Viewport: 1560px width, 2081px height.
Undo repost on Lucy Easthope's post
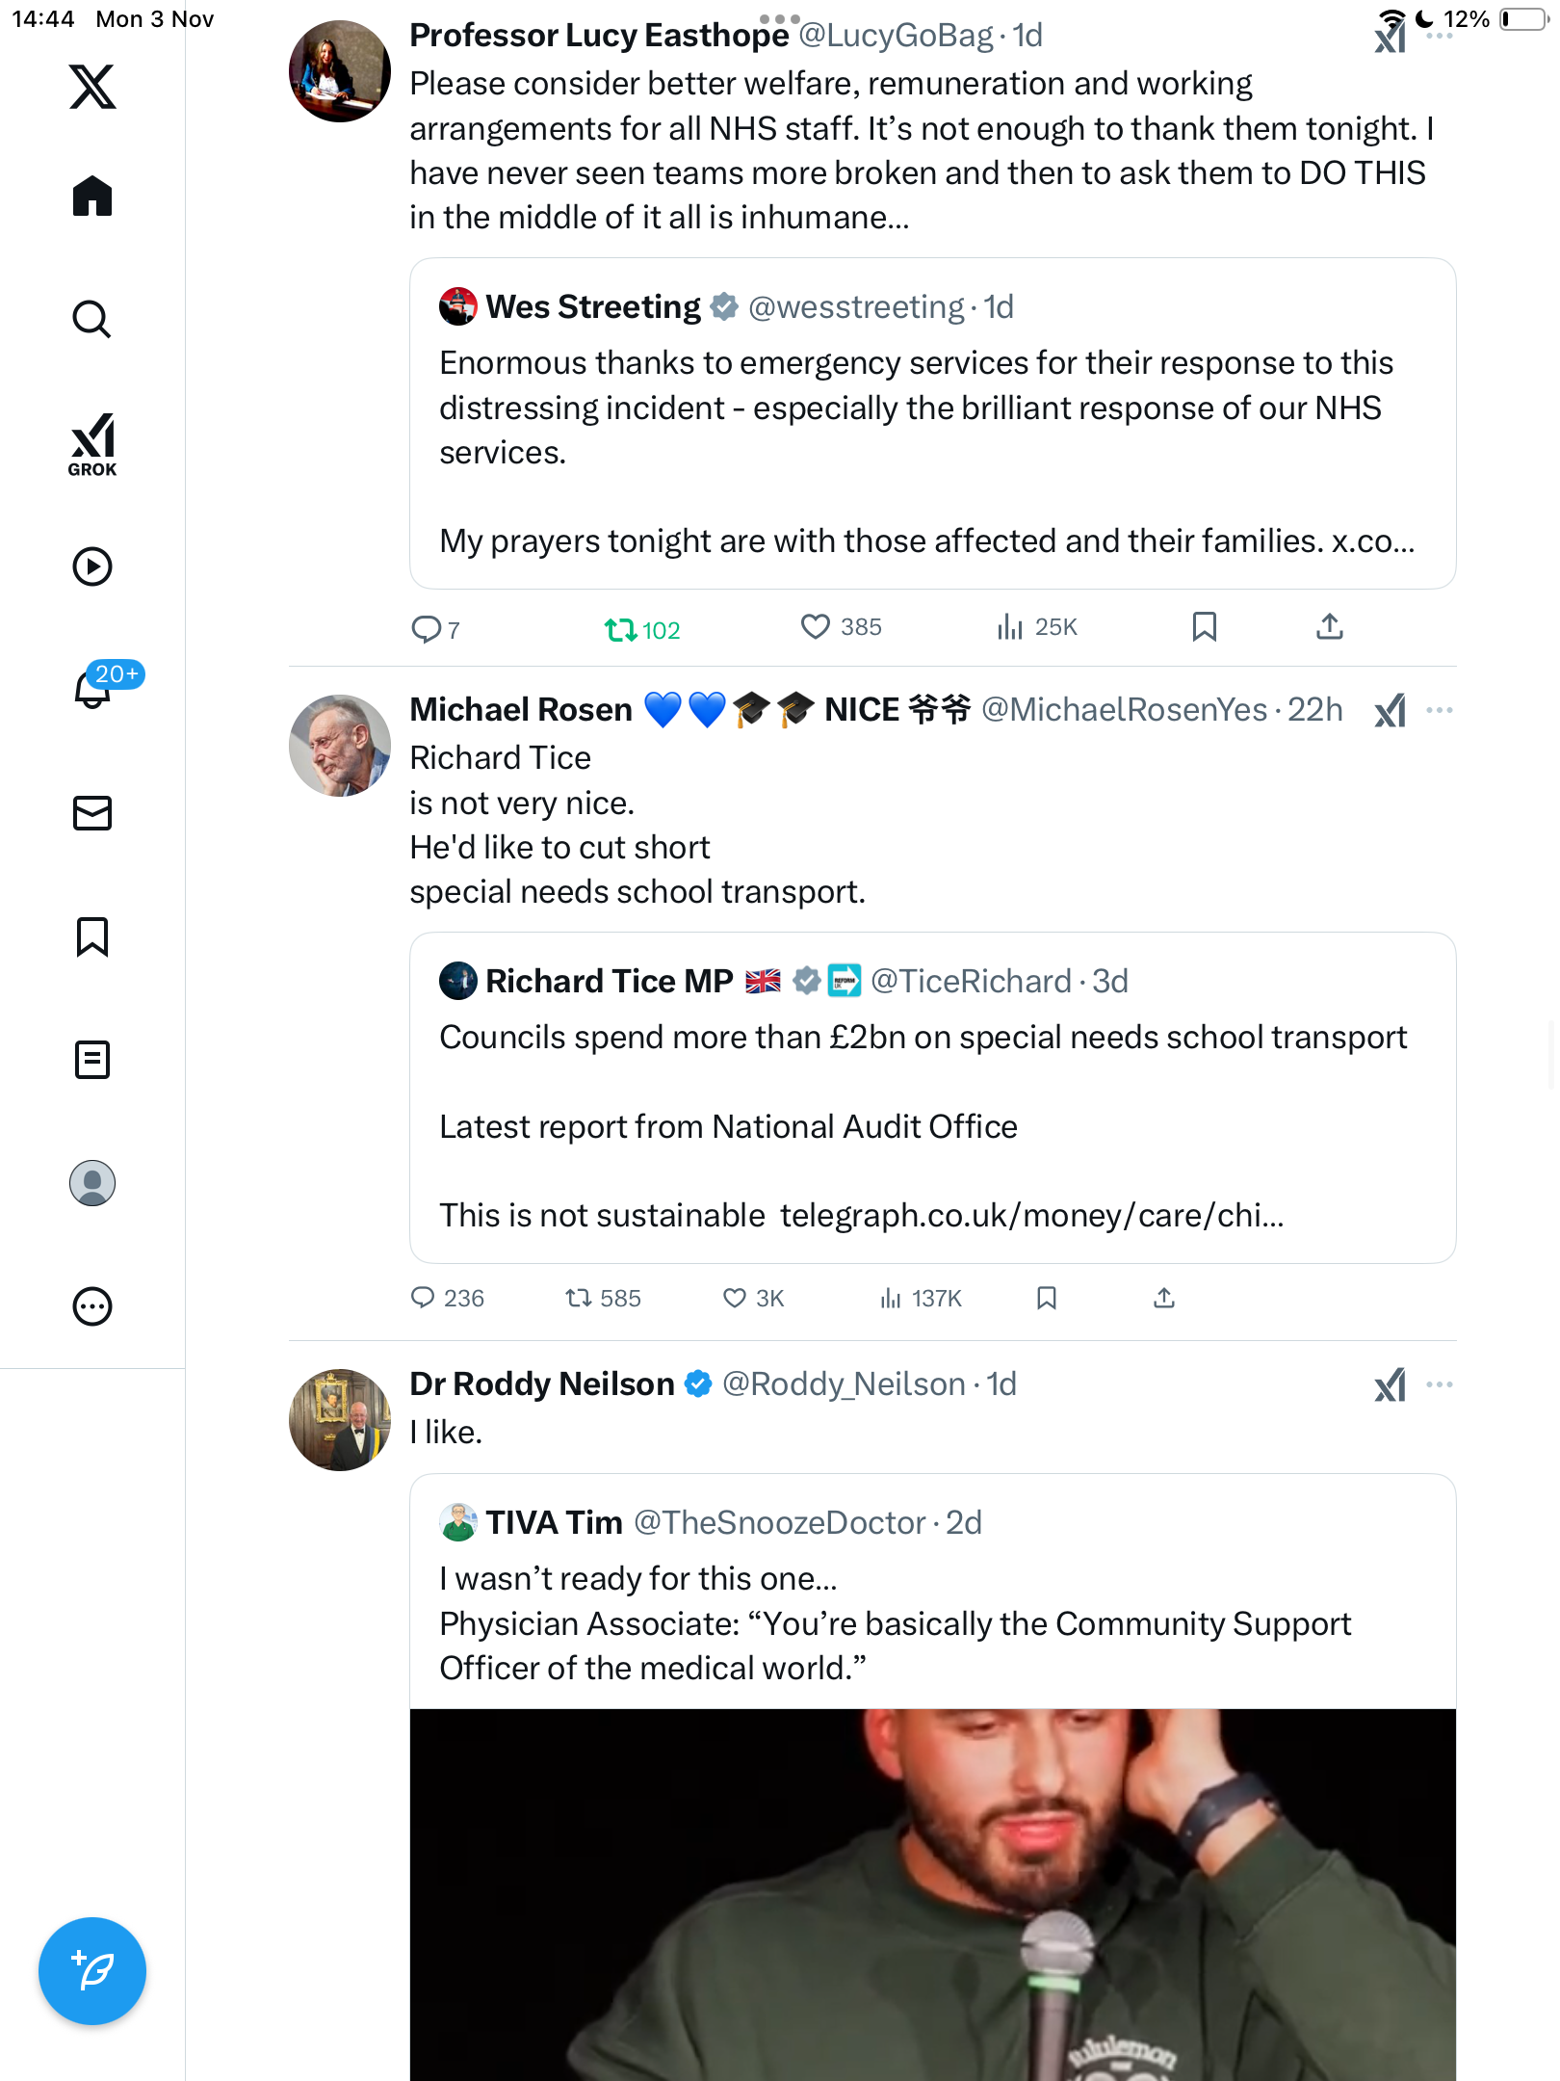[620, 630]
